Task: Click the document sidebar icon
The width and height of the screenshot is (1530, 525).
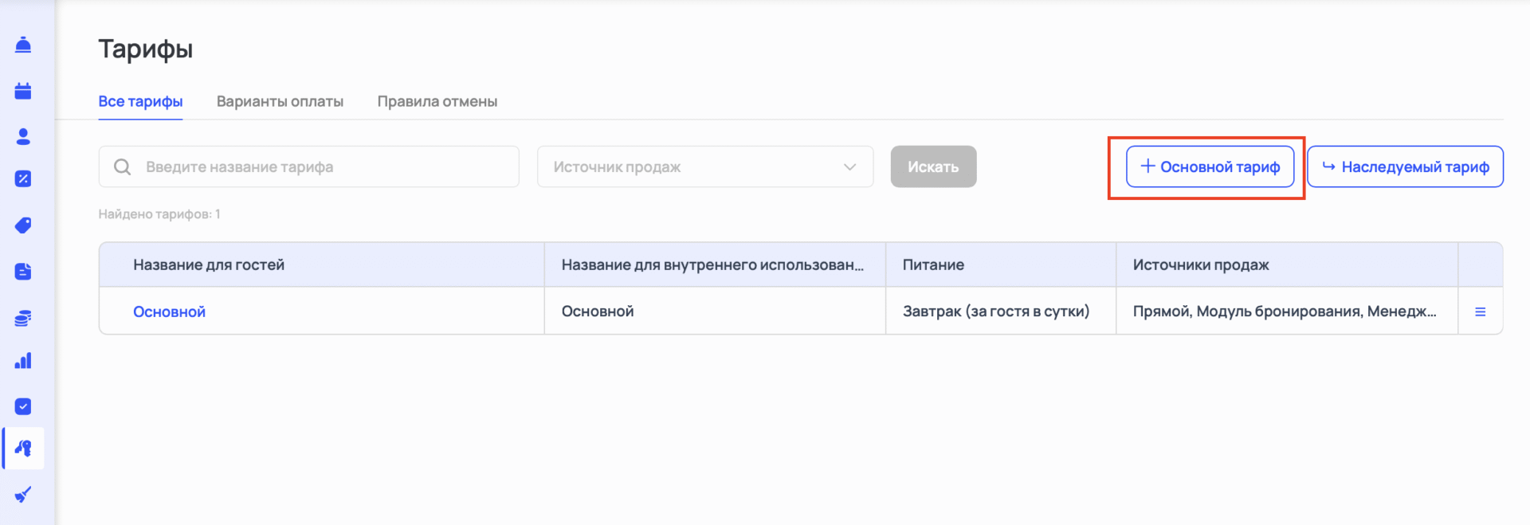Action: (x=23, y=272)
